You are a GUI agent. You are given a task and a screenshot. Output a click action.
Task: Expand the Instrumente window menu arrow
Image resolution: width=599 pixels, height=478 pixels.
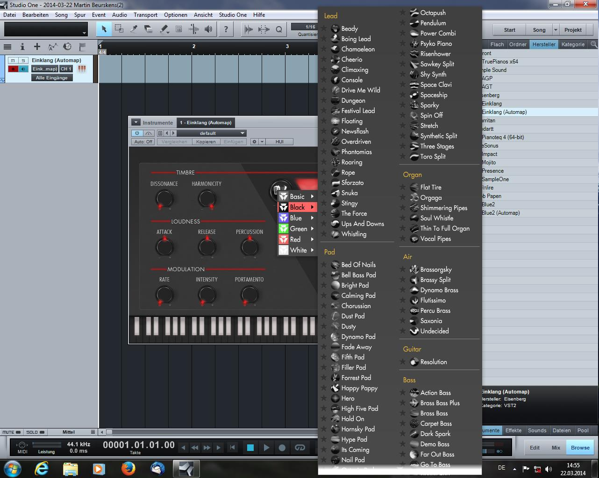pyautogui.click(x=135, y=122)
